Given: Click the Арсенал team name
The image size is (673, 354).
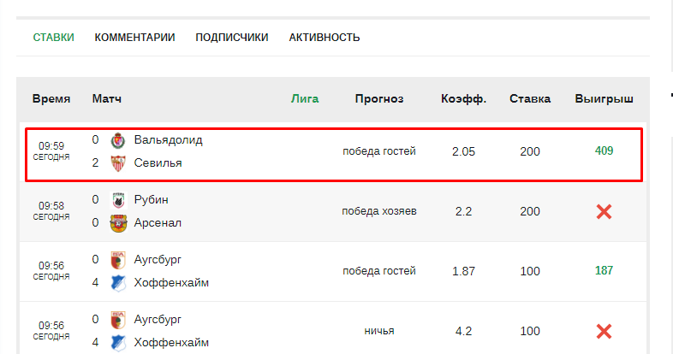Looking at the screenshot, I should (x=158, y=223).
